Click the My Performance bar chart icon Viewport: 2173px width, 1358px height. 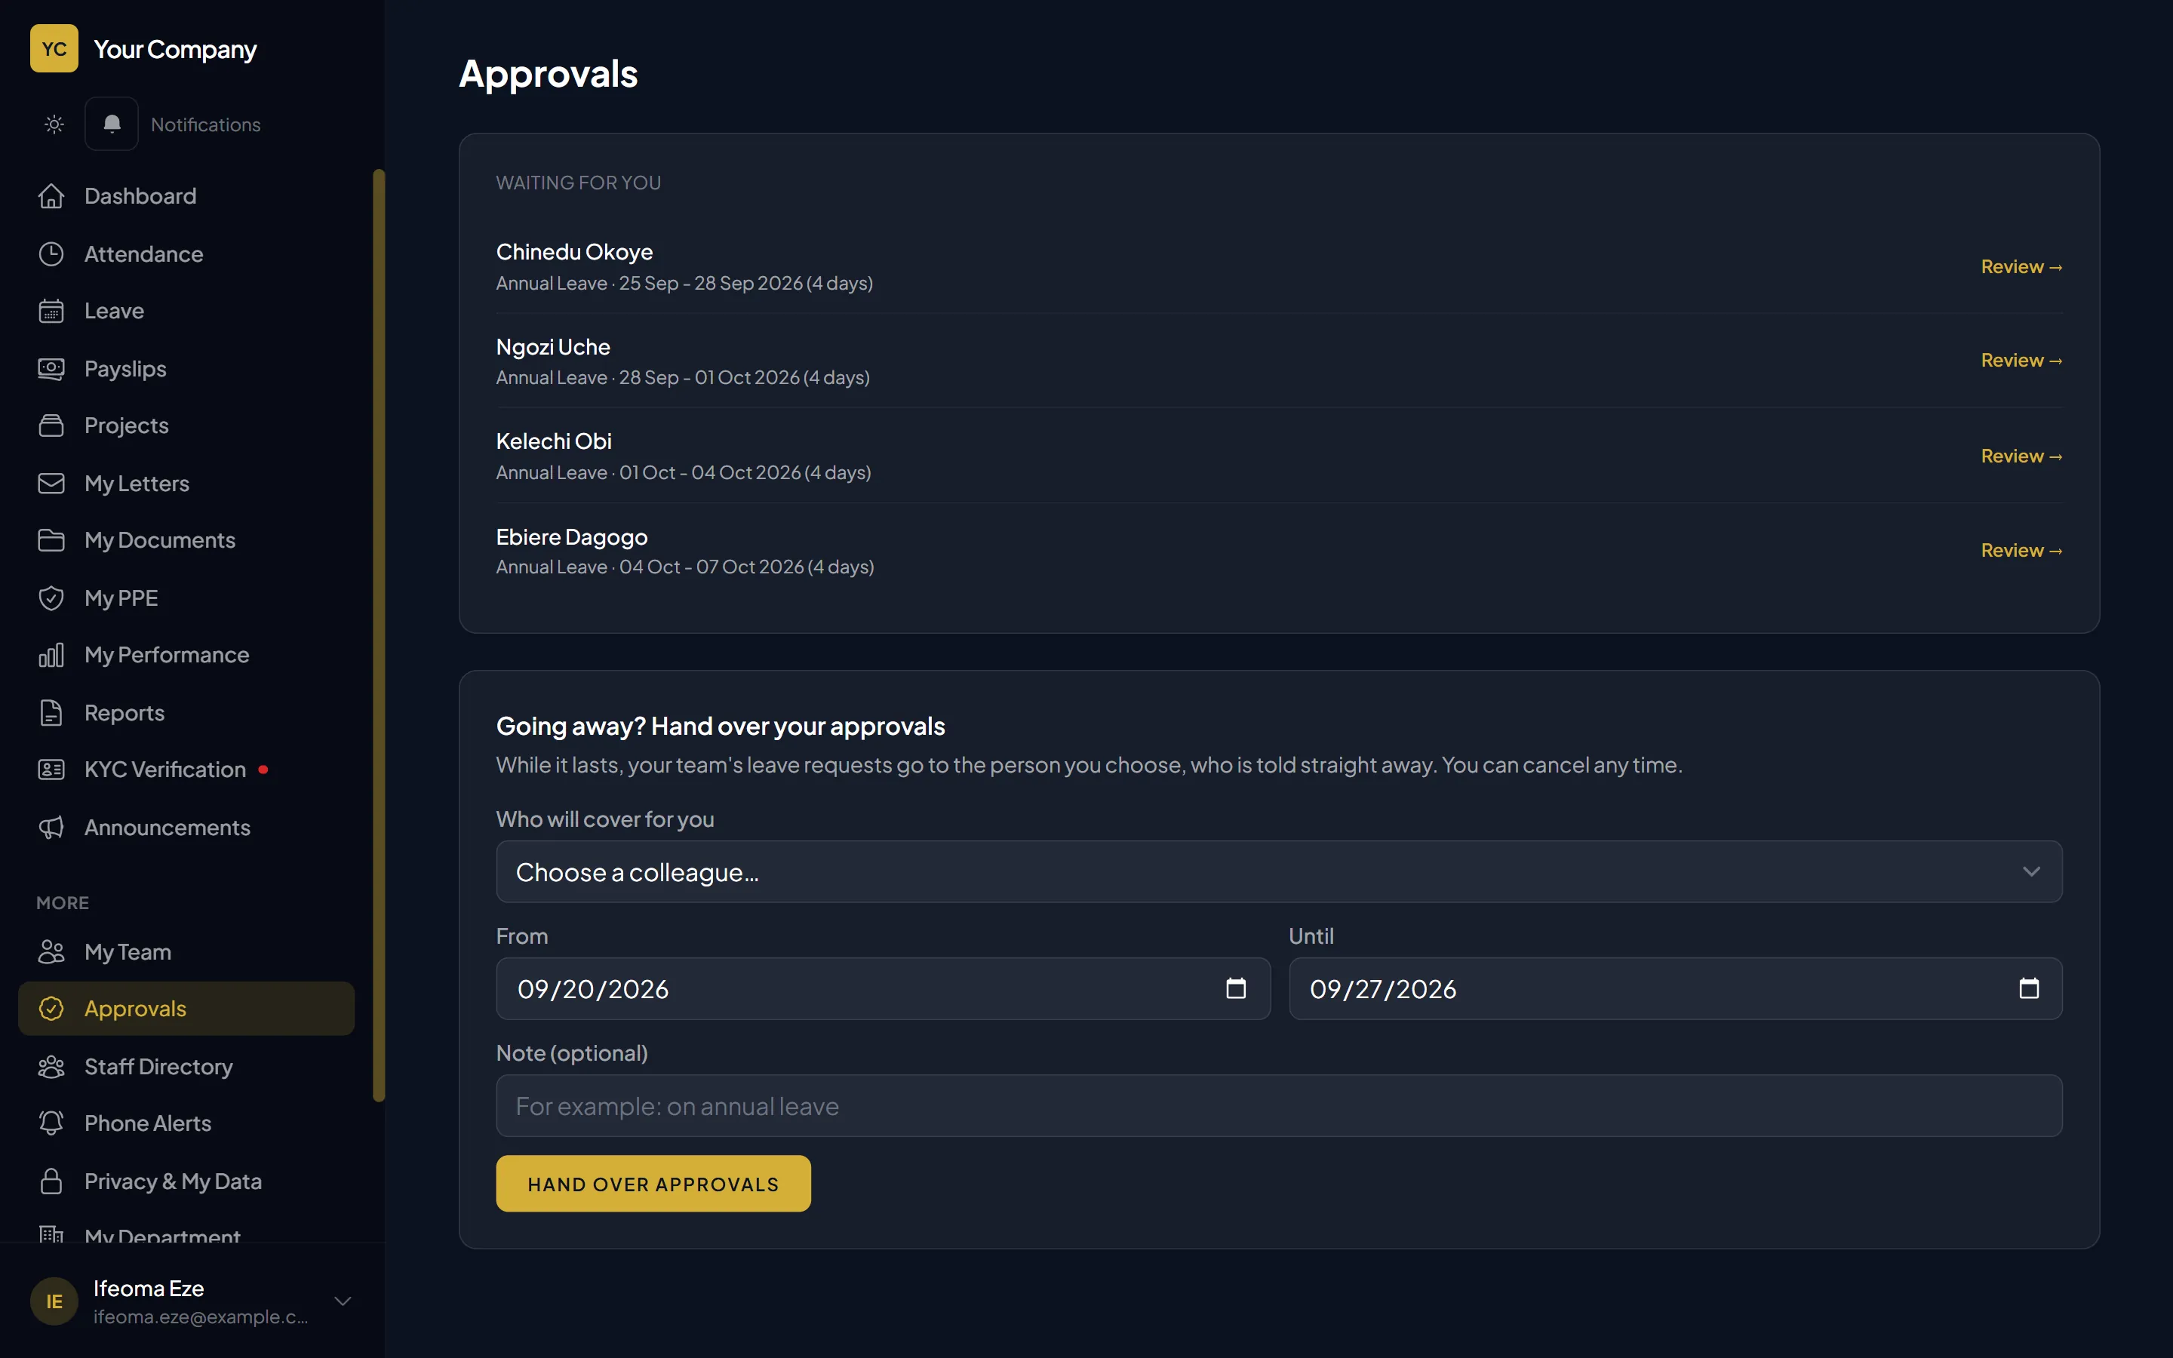tap(51, 655)
